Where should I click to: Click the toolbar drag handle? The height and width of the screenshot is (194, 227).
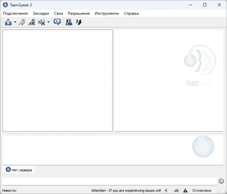(2, 22)
